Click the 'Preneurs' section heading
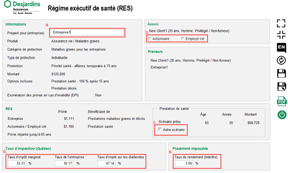 tap(155, 52)
